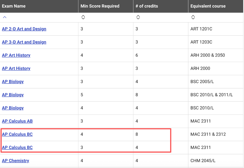Select the # of credits column header

pyautogui.click(x=147, y=6)
